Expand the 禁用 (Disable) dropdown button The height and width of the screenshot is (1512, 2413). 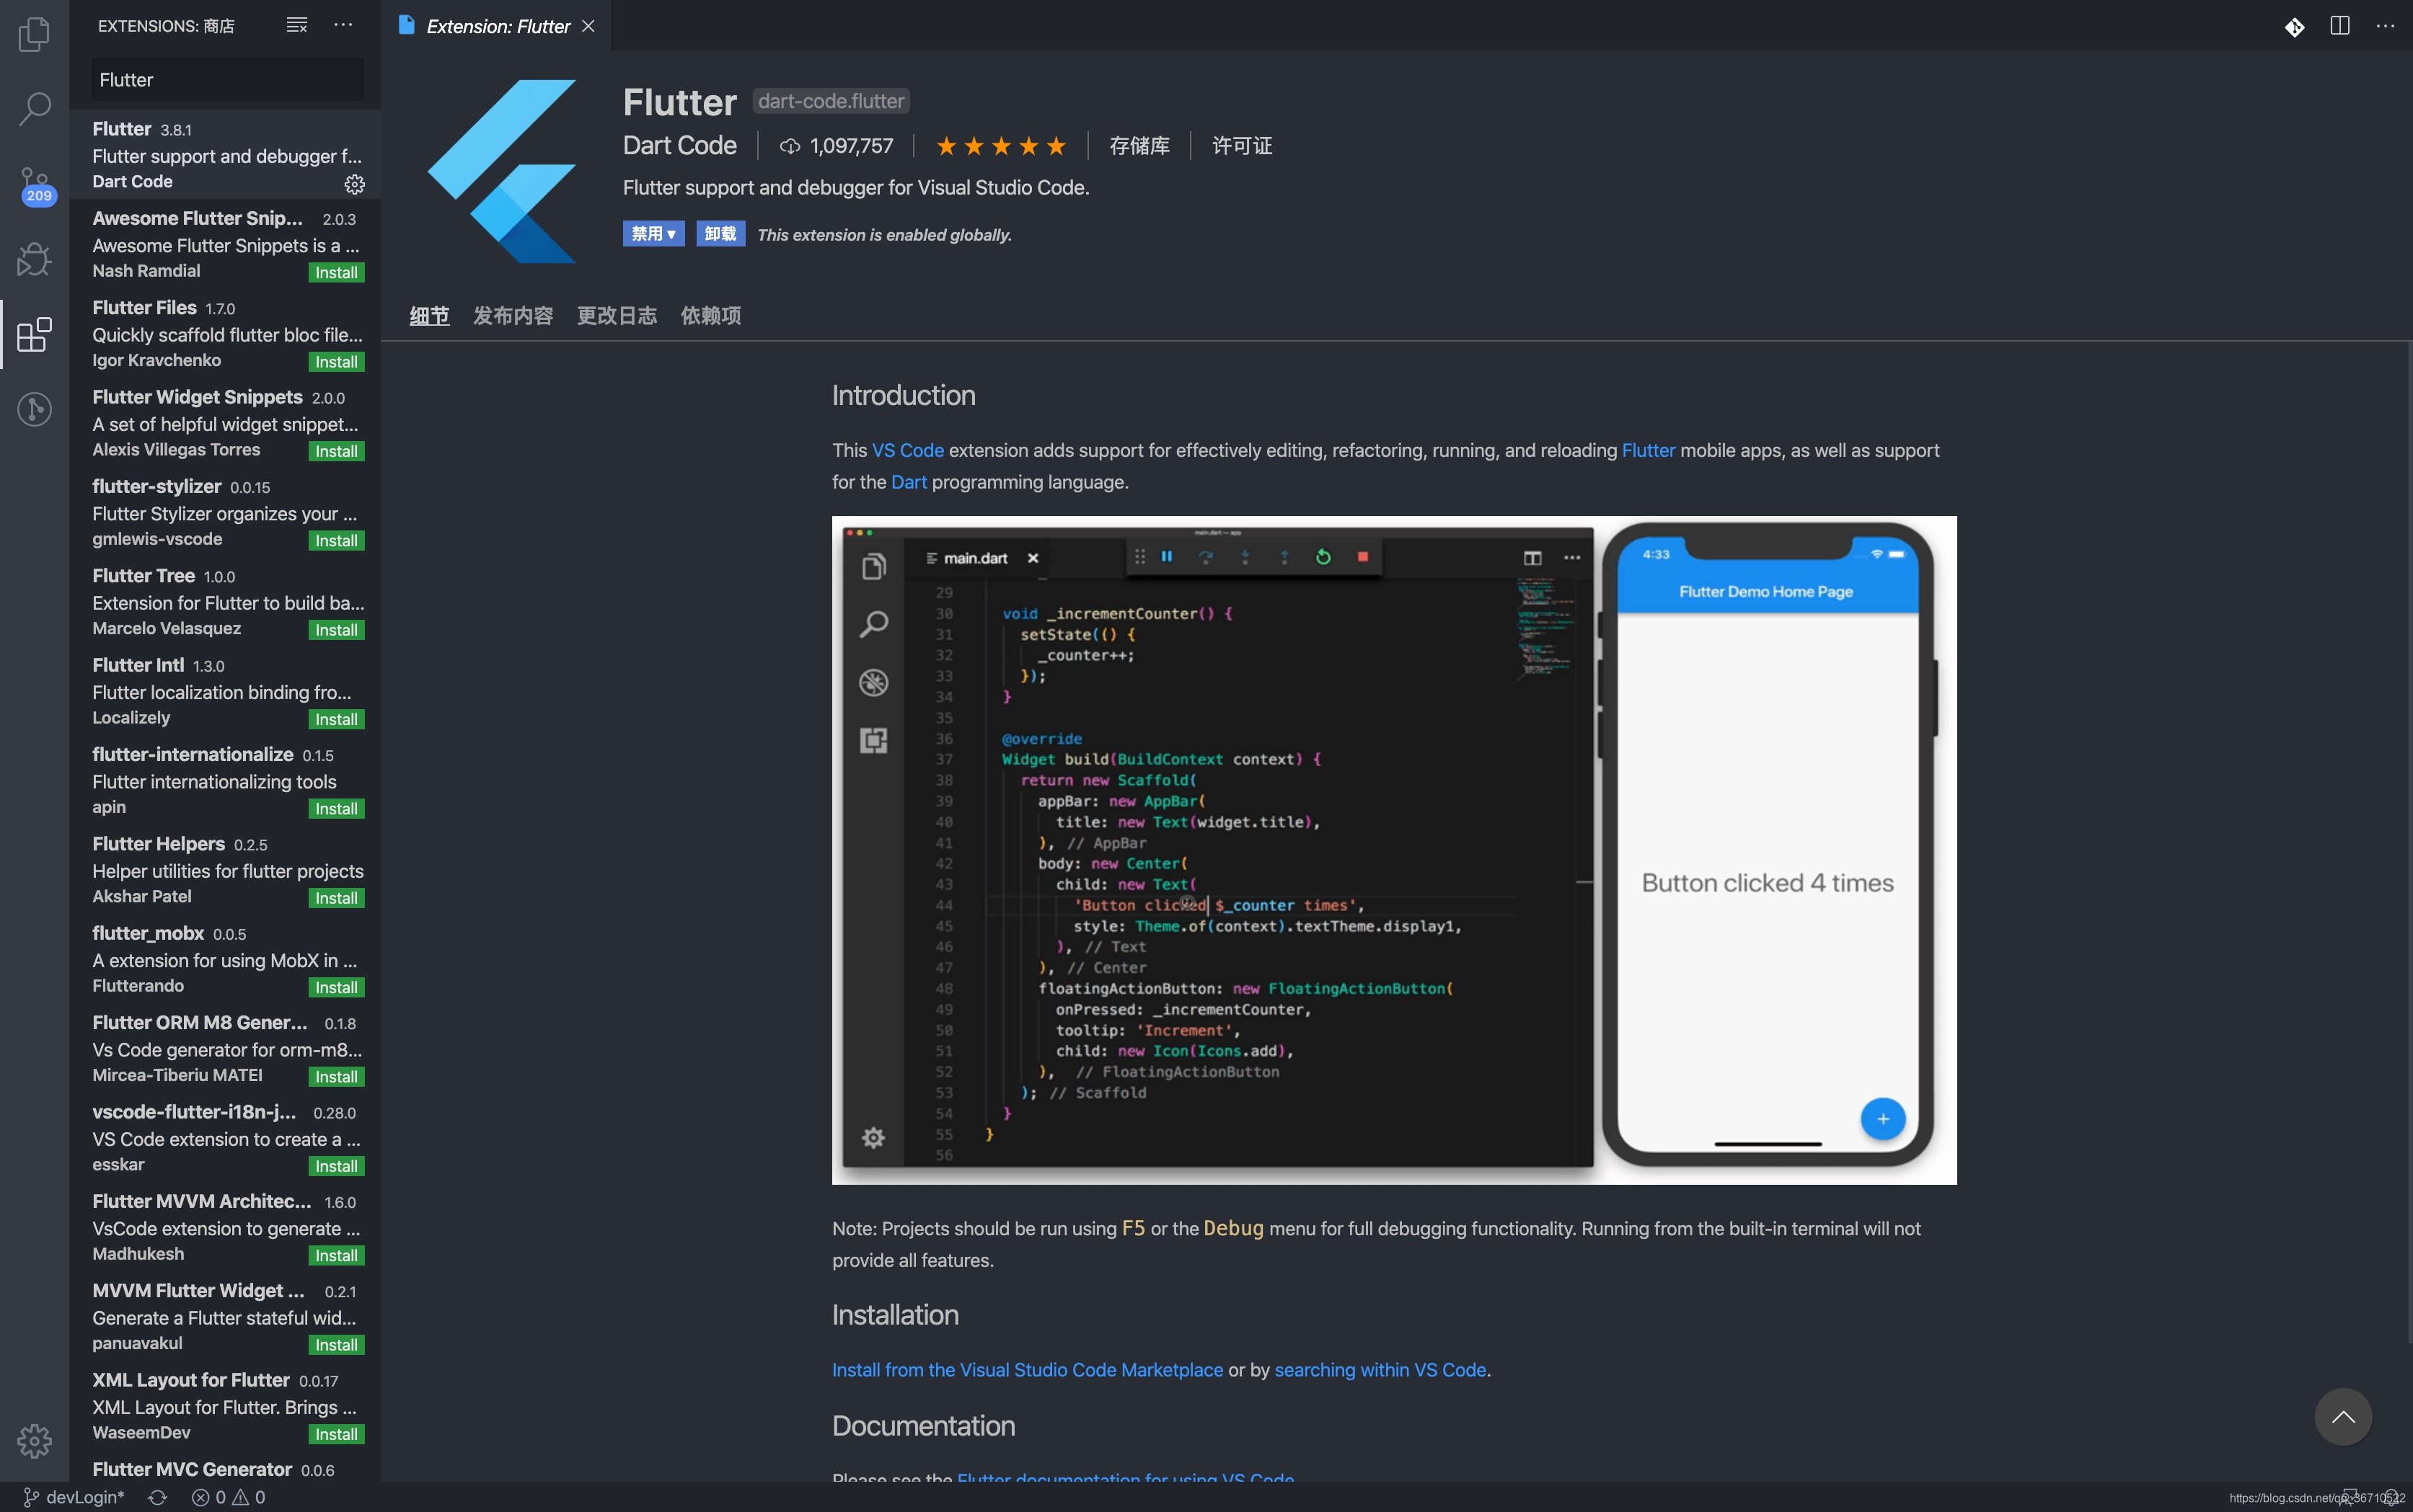point(653,234)
